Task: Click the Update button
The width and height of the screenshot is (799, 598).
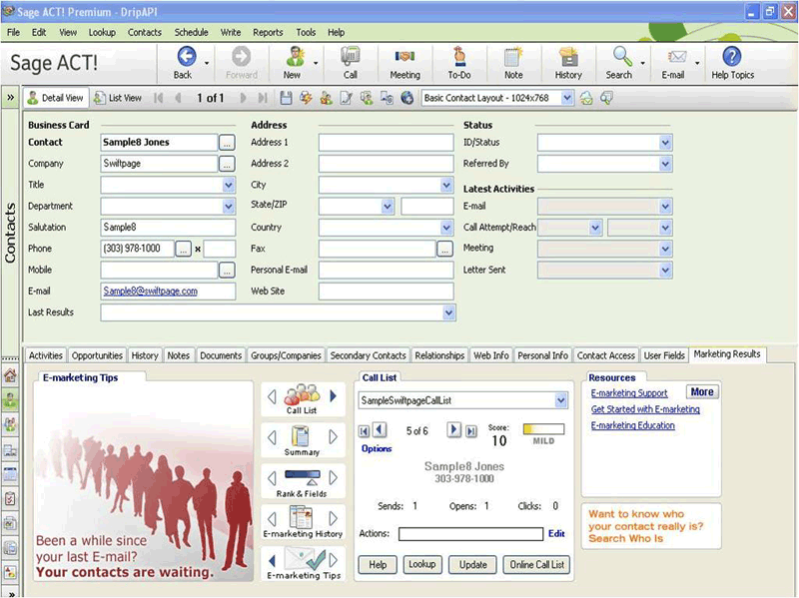Action: tap(472, 565)
